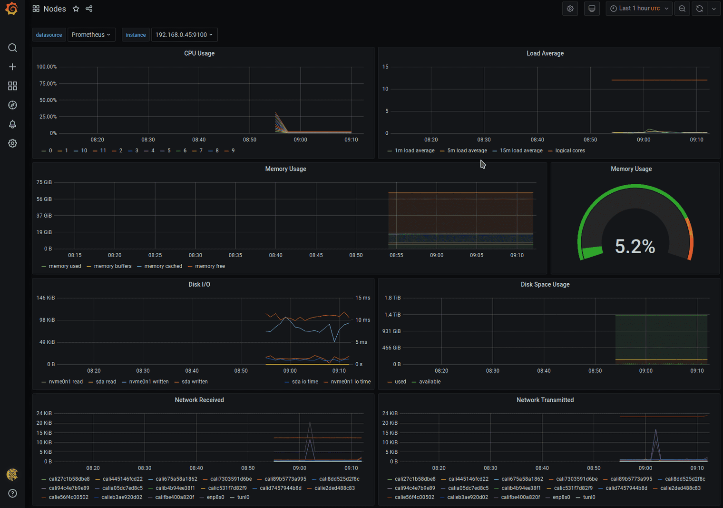Image resolution: width=723 pixels, height=508 pixels.
Task: Open the Create menu plus icon
Action: click(12, 67)
